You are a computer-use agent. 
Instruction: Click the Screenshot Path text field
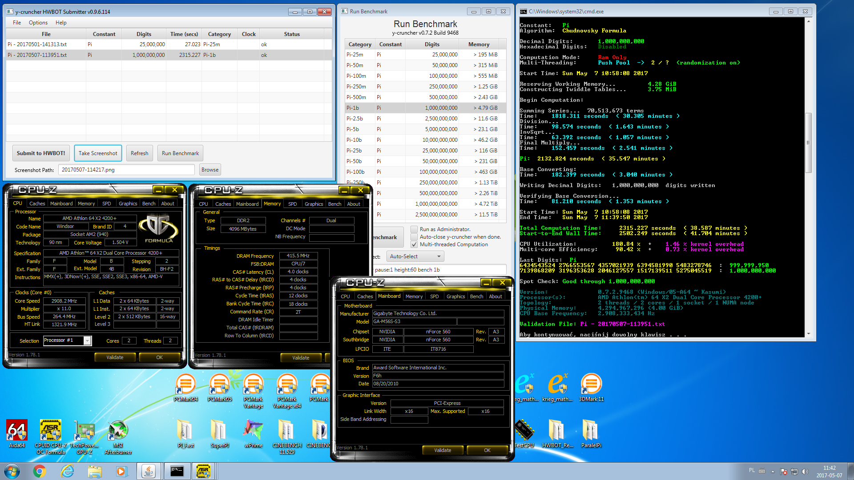(x=127, y=170)
